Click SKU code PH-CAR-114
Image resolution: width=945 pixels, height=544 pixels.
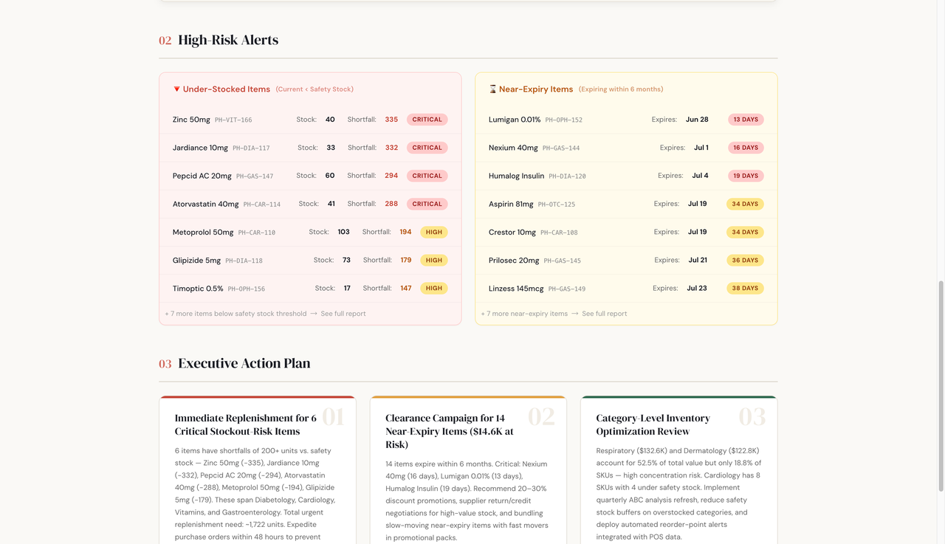click(x=262, y=204)
